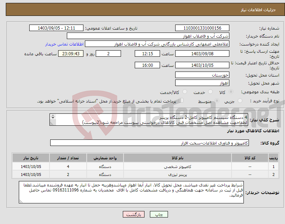Select the کالا/خدمت radio button
285x224 pixels.
[x=185, y=92]
